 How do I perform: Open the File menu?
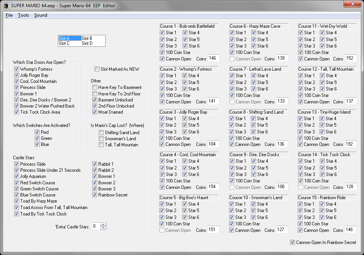pyautogui.click(x=9, y=15)
